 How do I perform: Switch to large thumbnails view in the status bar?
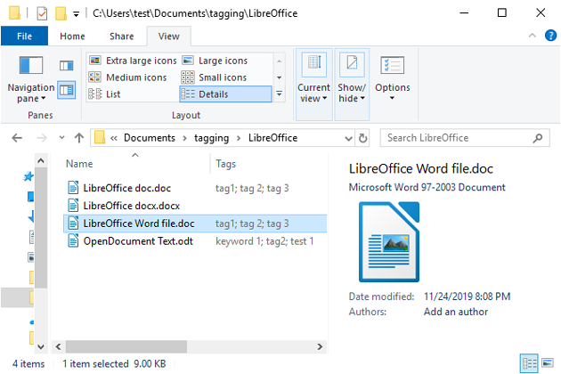tap(548, 363)
